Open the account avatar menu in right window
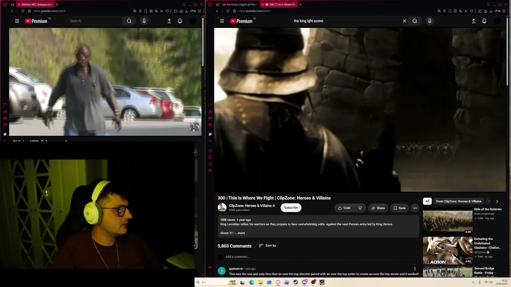The width and height of the screenshot is (511, 287). point(497,21)
